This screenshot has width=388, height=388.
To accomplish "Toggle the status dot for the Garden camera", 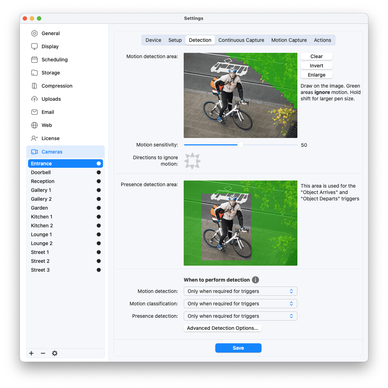I will tap(98, 208).
